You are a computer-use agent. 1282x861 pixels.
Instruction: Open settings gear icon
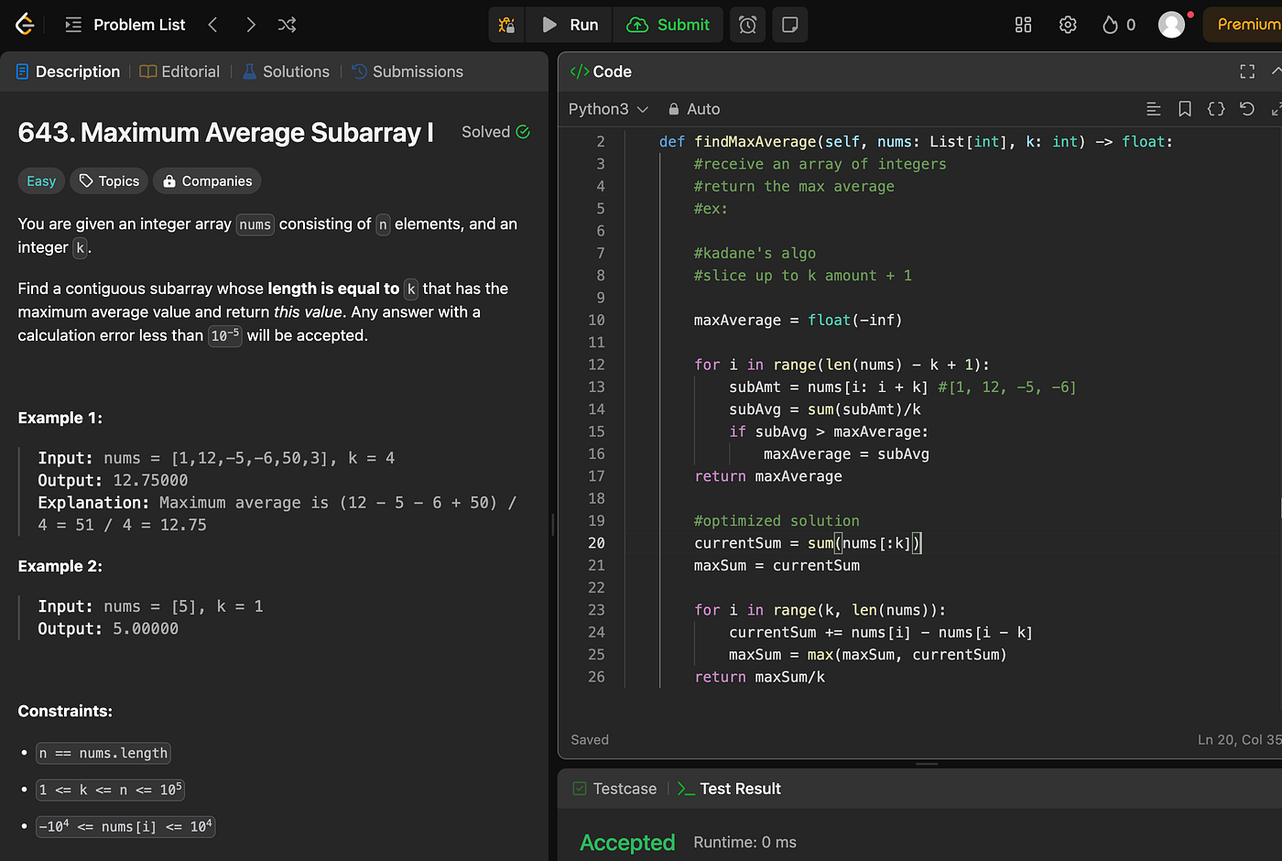[1067, 25]
